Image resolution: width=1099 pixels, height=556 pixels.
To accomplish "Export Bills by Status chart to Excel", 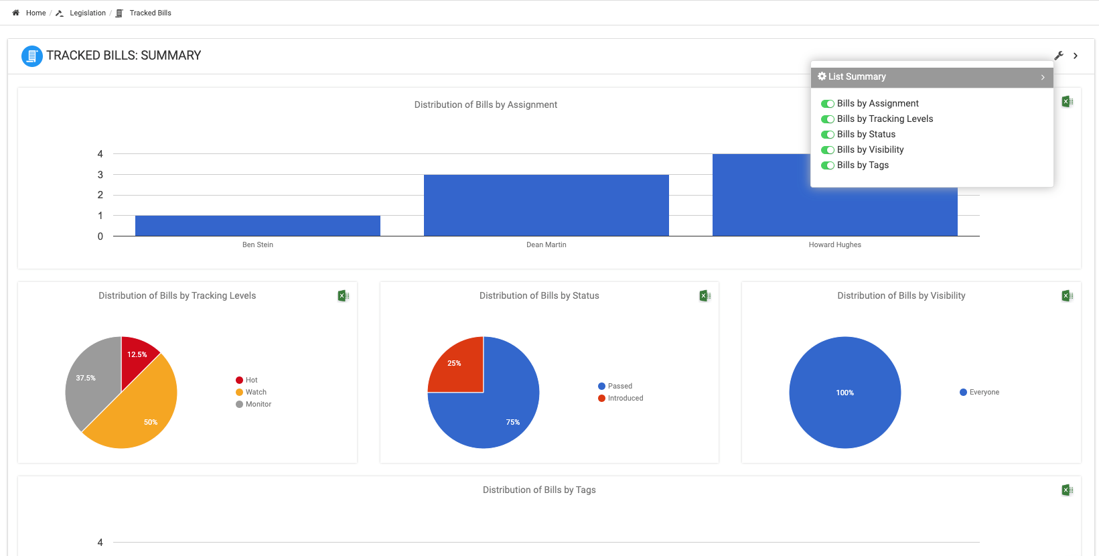I will point(705,295).
